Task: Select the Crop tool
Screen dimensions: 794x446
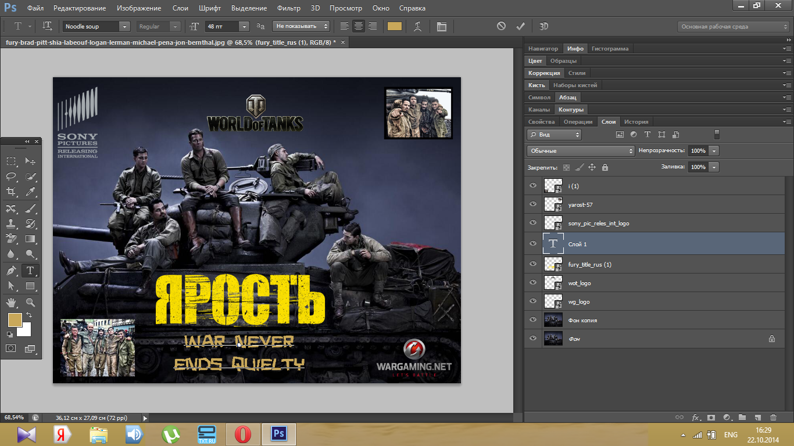Action: click(x=11, y=192)
